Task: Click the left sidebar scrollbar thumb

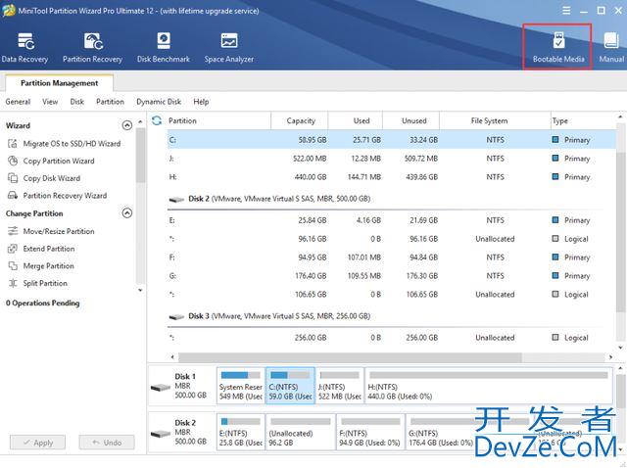Action: point(140,156)
